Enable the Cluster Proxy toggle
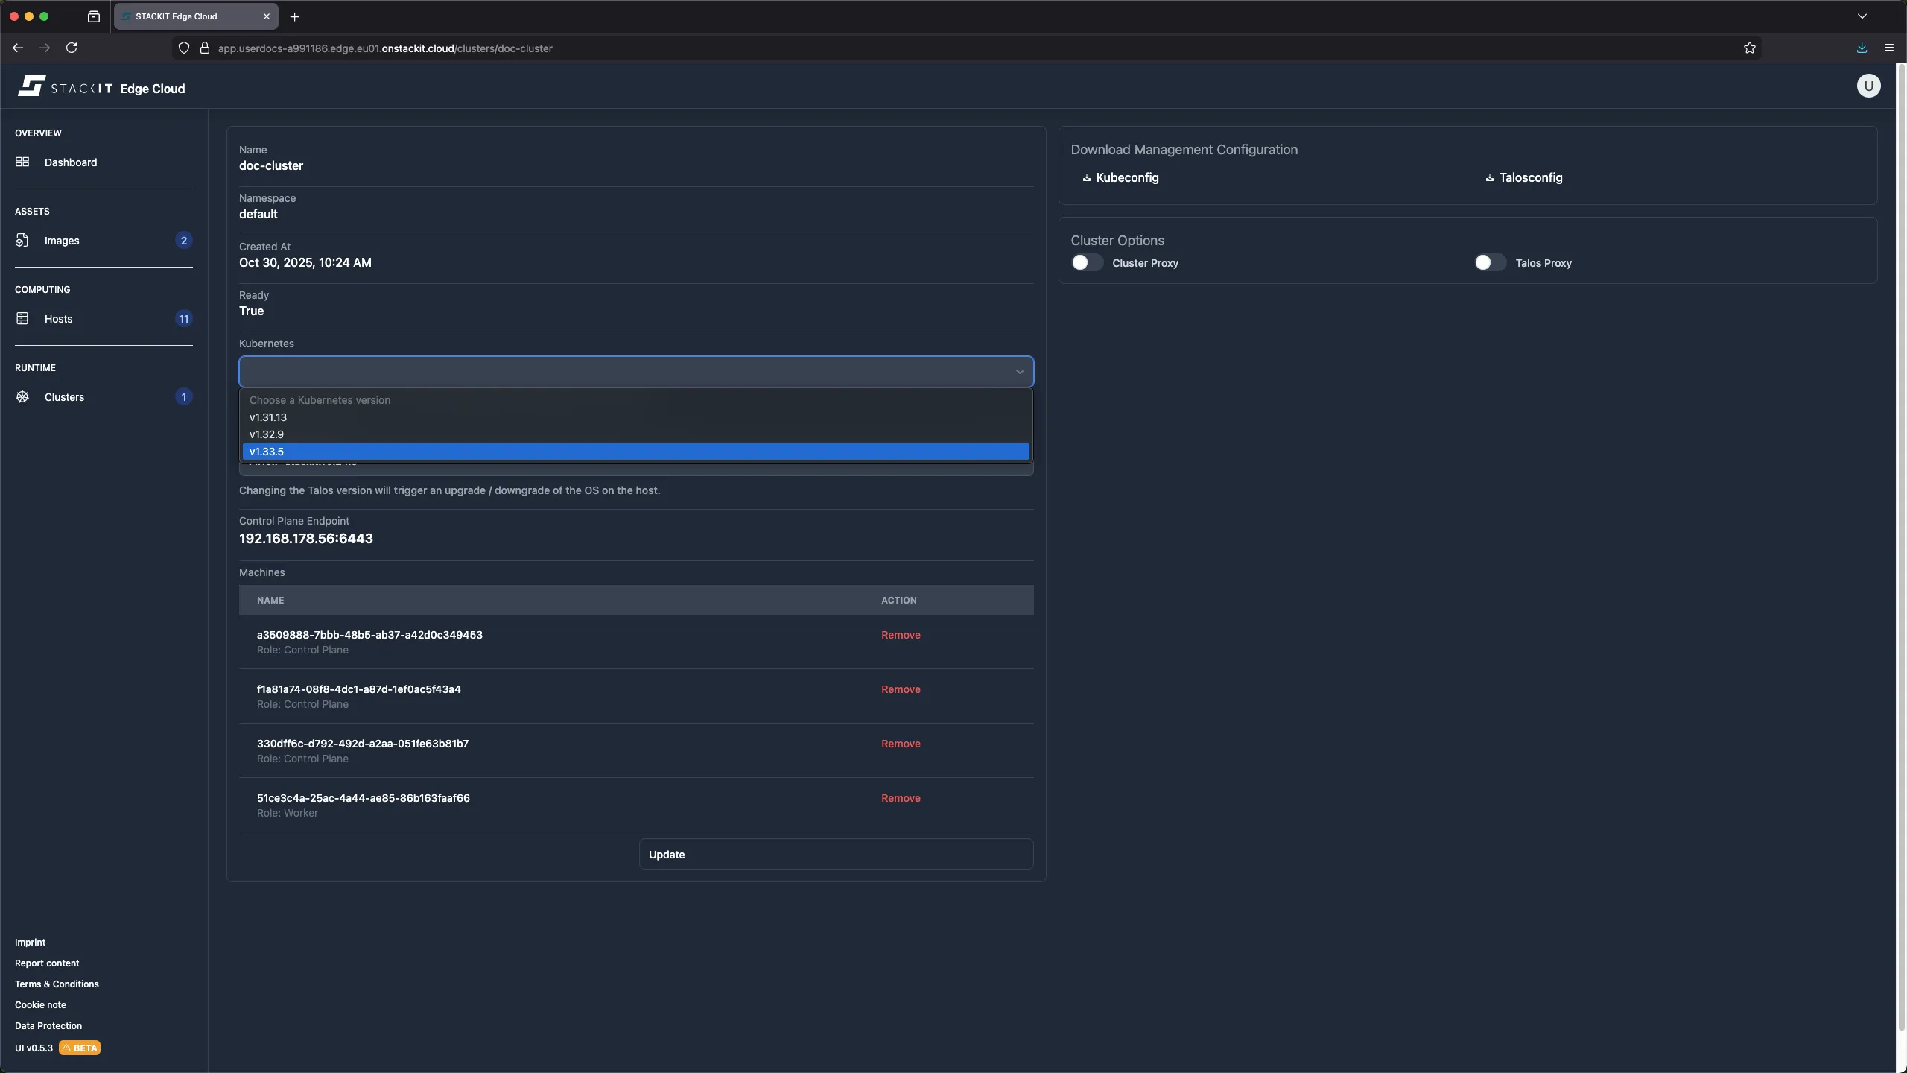 [1086, 262]
